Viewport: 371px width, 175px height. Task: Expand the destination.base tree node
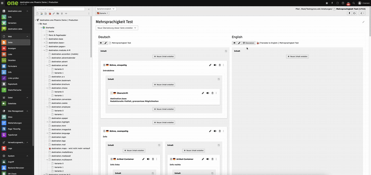point(44,39)
